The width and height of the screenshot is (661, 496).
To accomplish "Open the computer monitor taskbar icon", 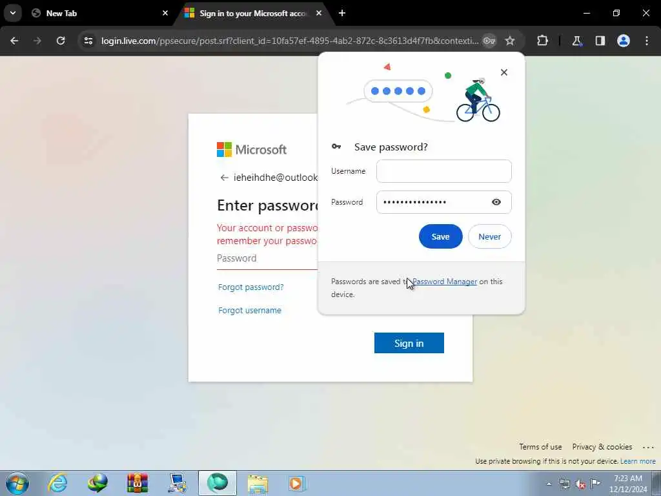I will pyautogui.click(x=178, y=483).
